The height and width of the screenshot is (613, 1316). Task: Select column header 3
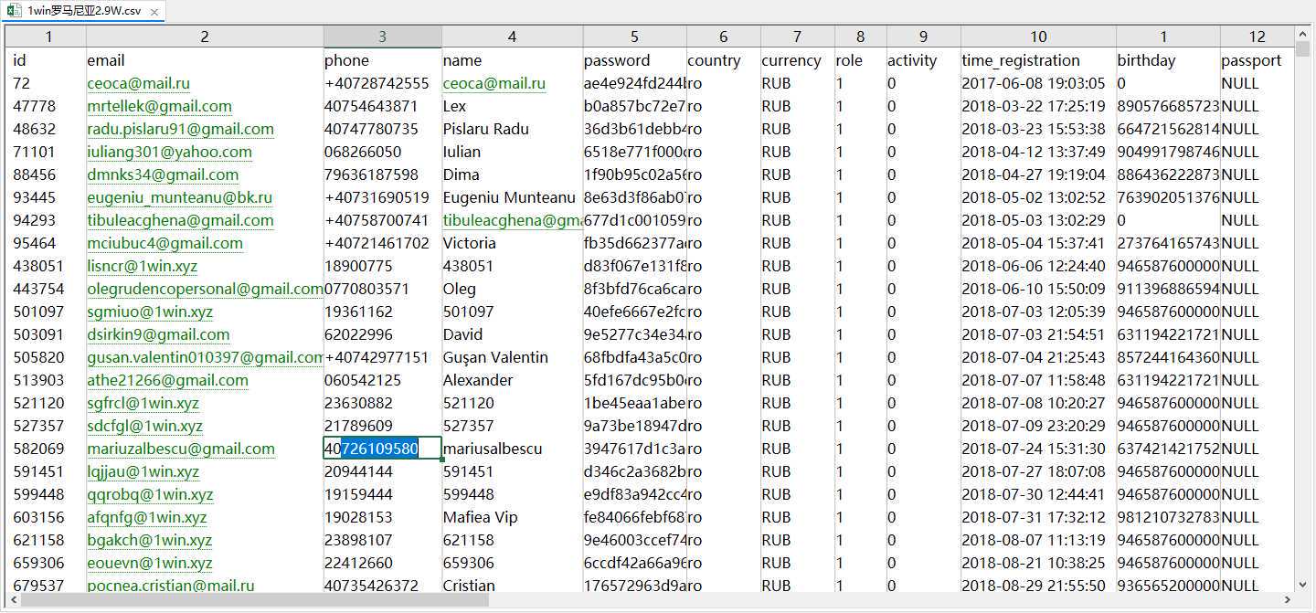382,37
